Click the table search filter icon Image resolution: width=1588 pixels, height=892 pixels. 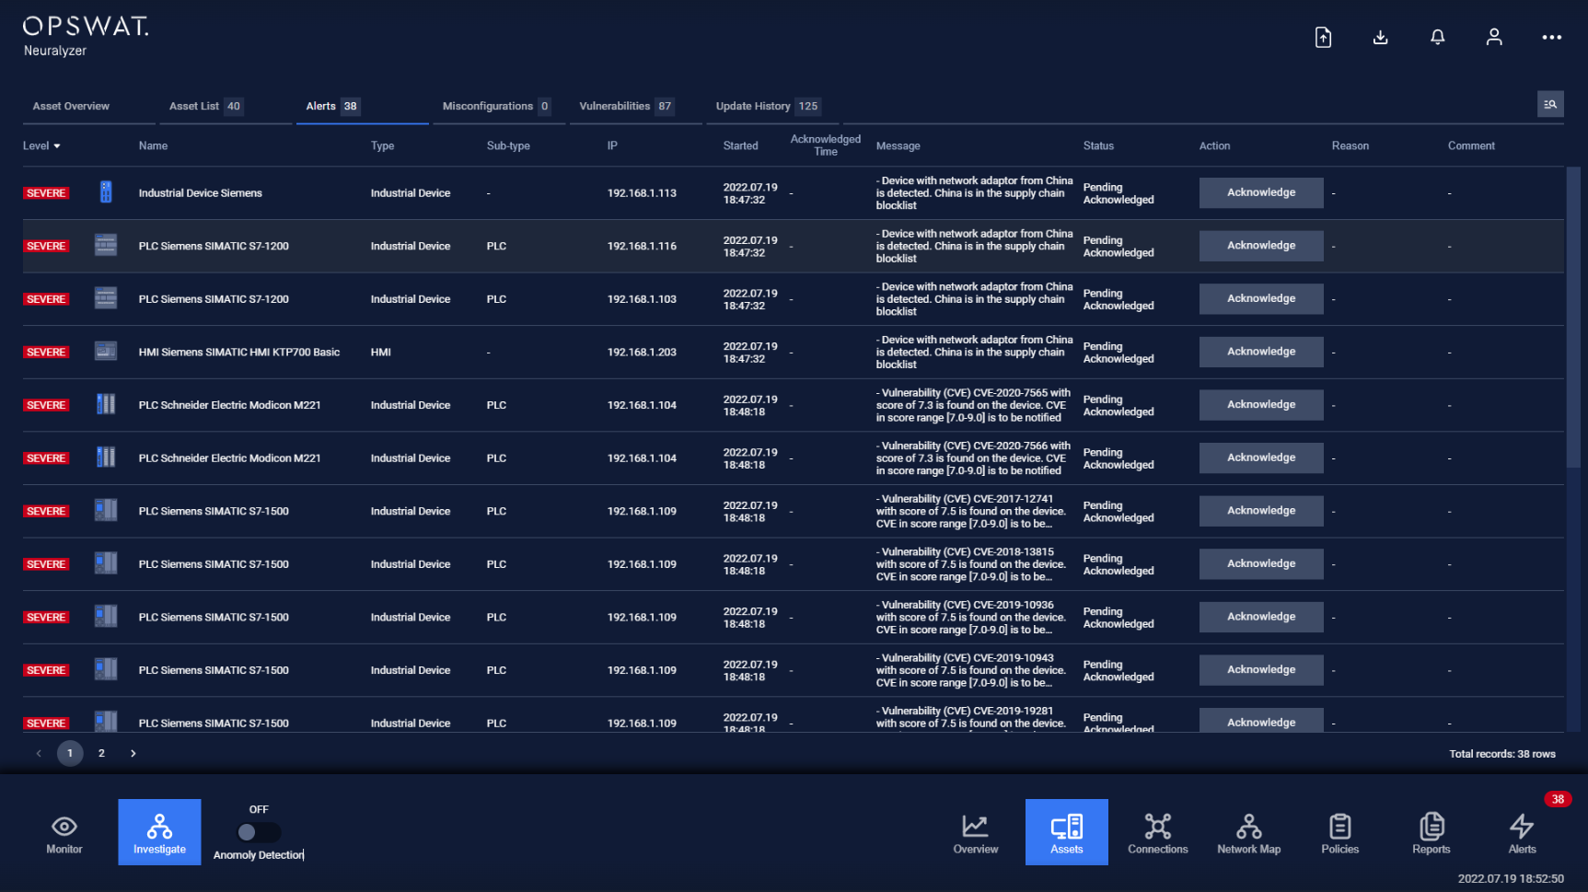[x=1550, y=104]
